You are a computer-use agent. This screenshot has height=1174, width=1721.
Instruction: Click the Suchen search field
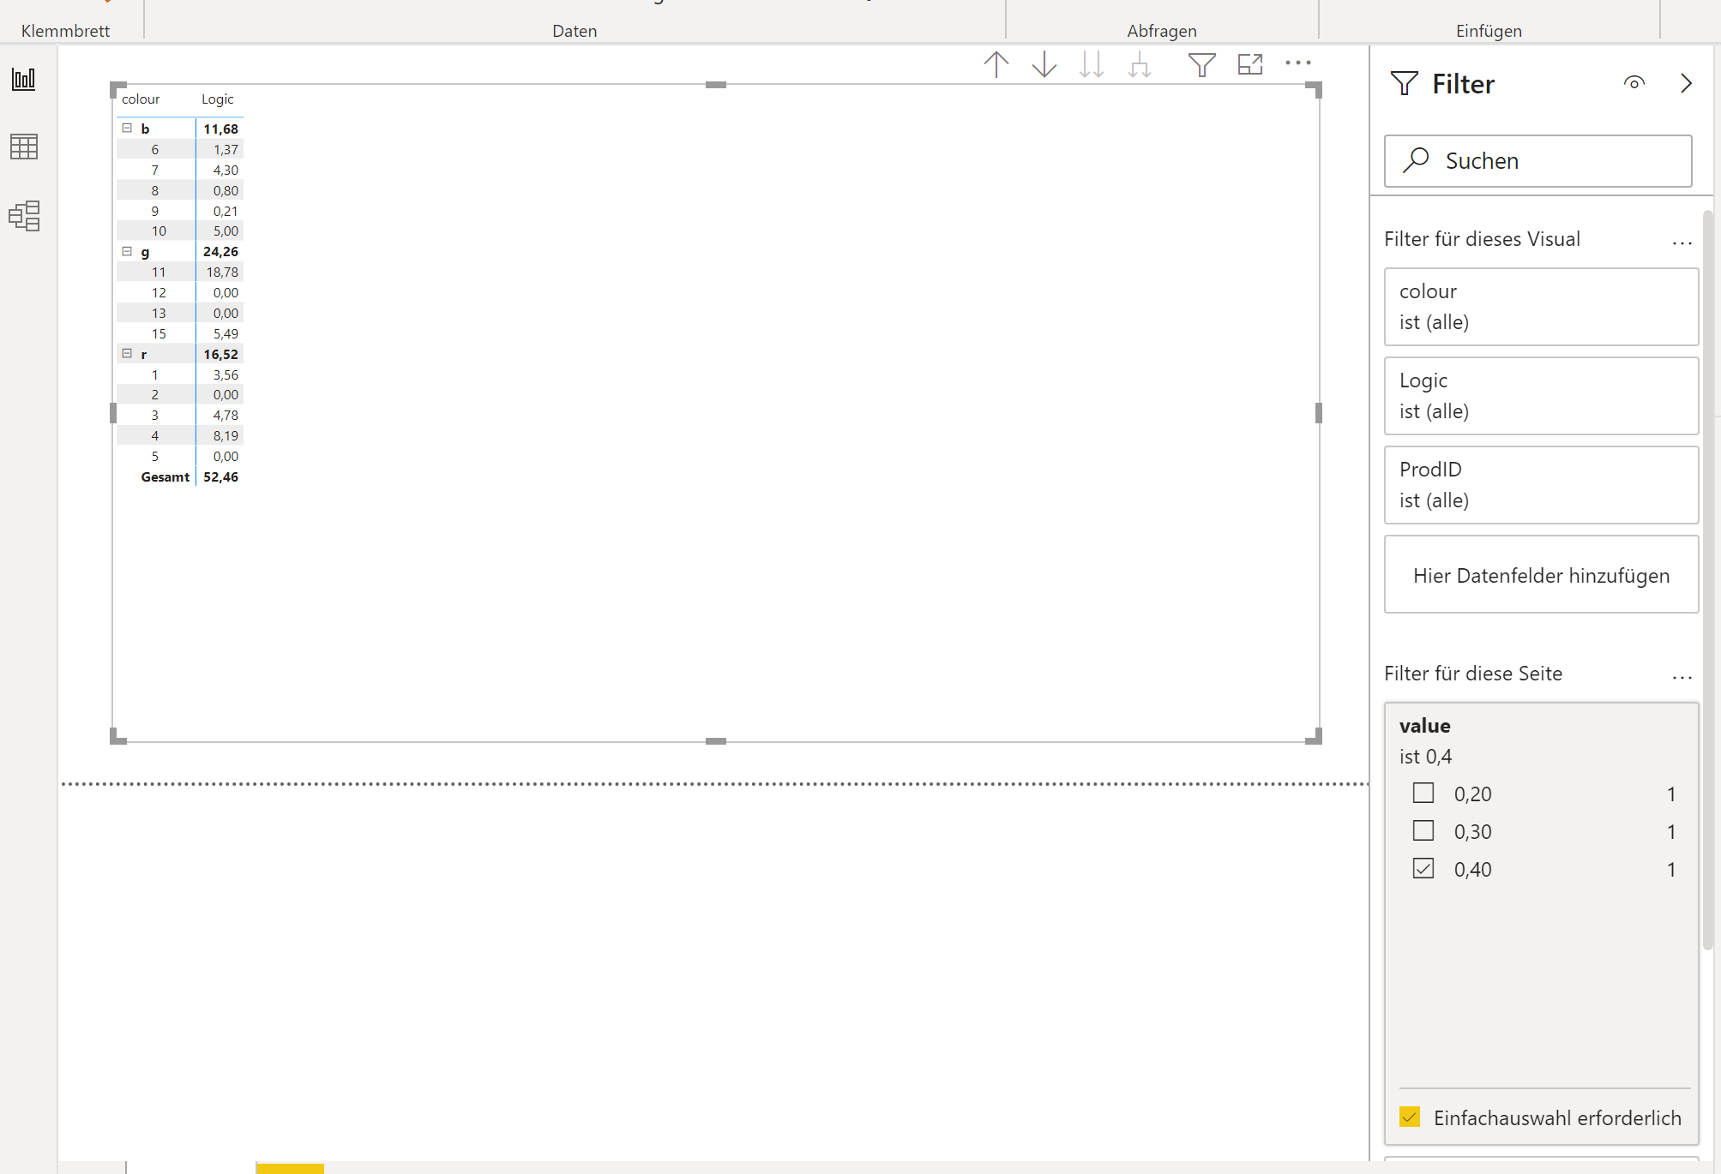(1538, 161)
